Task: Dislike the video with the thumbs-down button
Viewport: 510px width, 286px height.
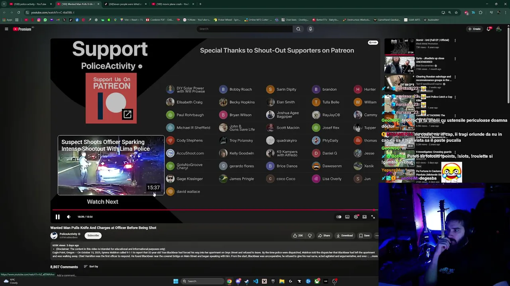Action: coord(310,236)
